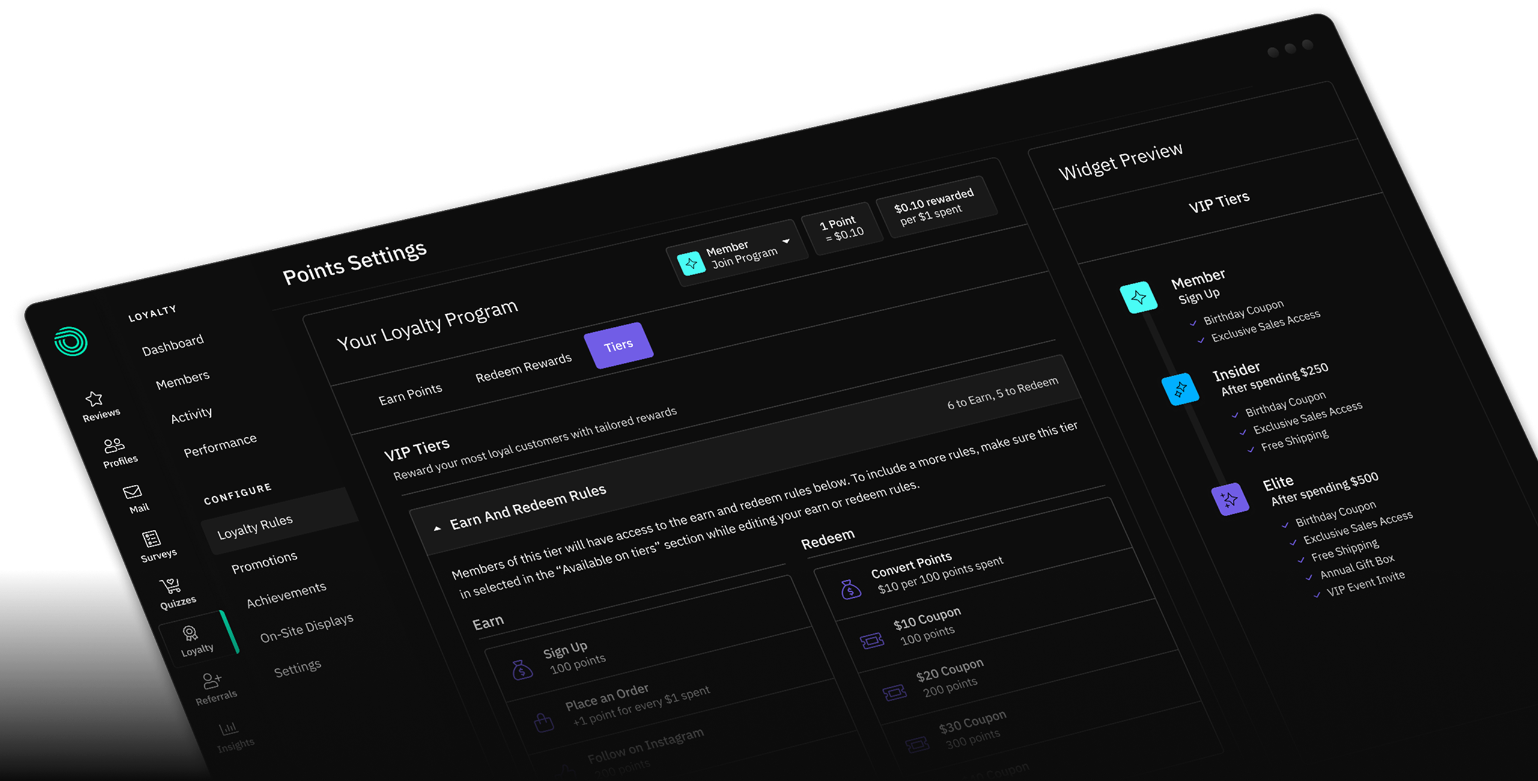1538x781 pixels.
Task: Select the Loyalty ribbon icon
Action: point(190,633)
